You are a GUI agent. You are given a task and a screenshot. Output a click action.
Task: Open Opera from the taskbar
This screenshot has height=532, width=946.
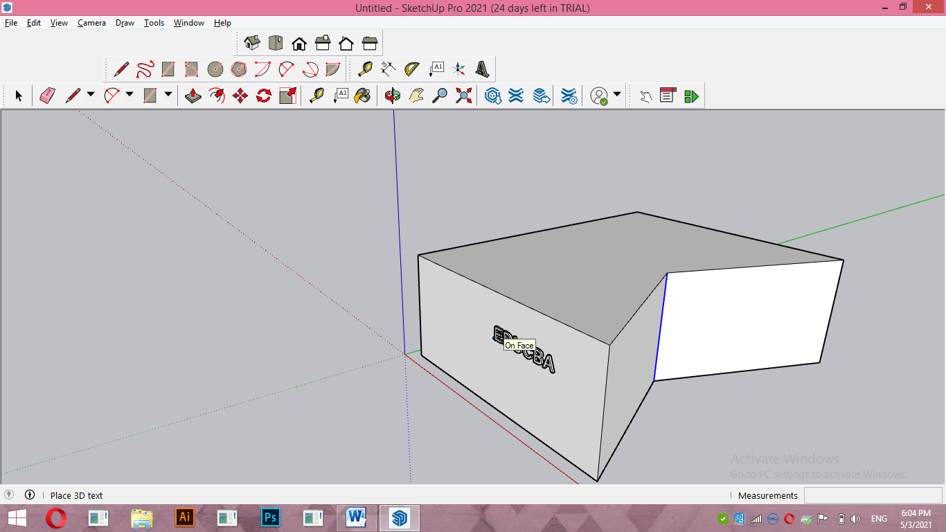56,517
